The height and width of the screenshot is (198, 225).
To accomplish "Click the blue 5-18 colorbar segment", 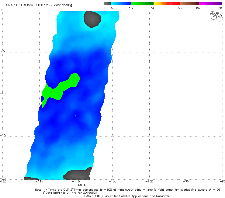I will click(x=121, y=4).
